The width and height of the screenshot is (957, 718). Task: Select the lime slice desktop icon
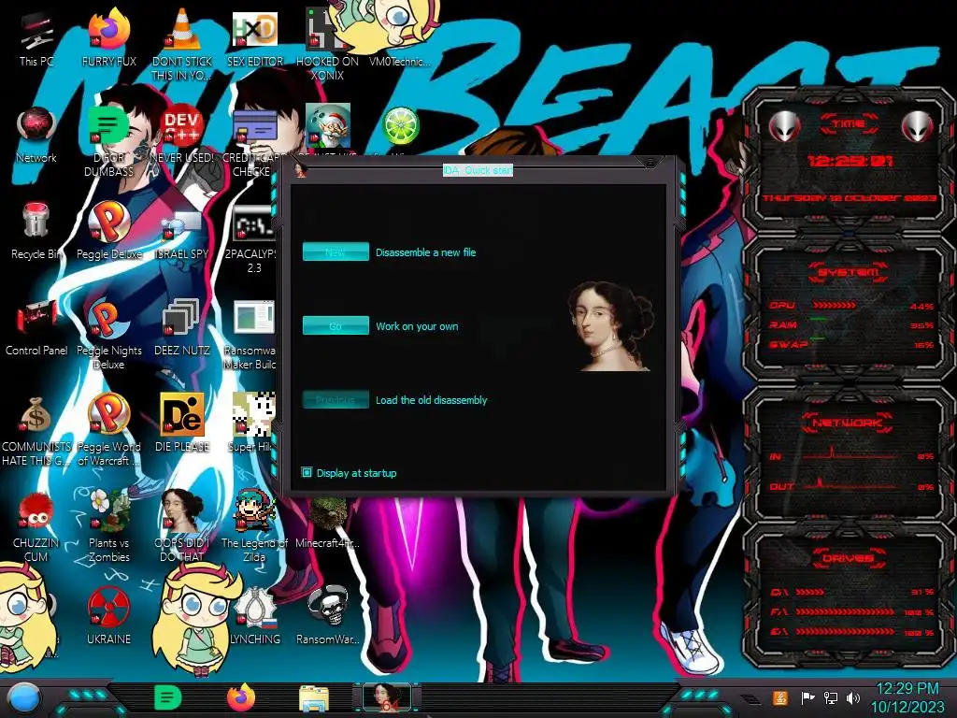[x=400, y=125]
